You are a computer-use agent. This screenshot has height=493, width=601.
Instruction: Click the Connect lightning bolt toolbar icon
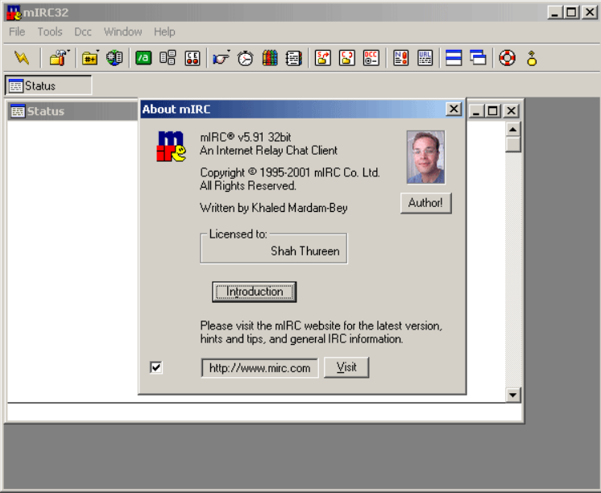[22, 58]
